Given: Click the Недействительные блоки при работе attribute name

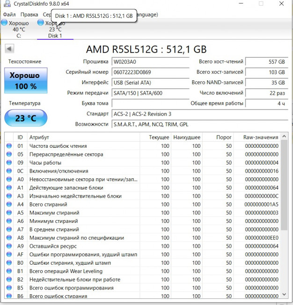Looking at the screenshot, I should point(75,280).
